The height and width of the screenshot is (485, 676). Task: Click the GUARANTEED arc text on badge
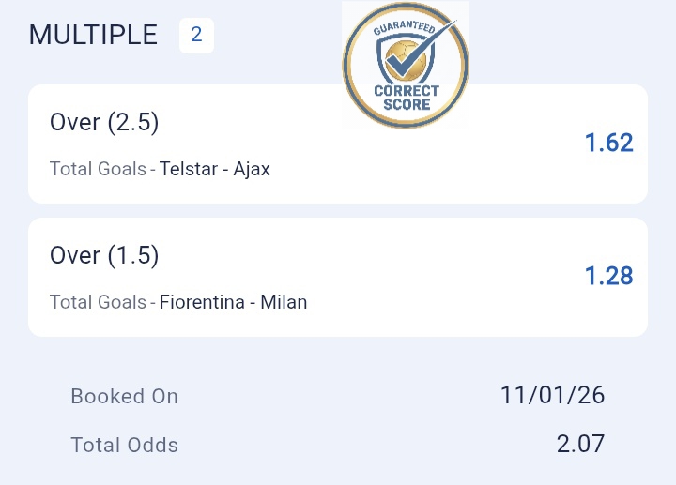point(405,27)
